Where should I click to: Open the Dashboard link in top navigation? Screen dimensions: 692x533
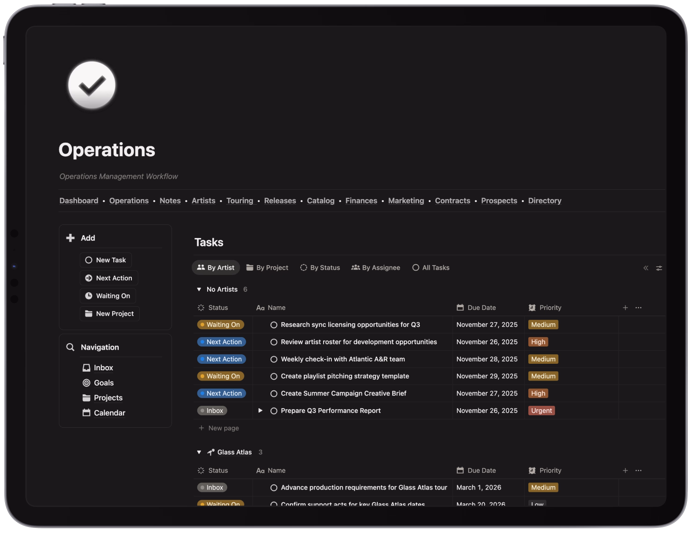tap(79, 201)
